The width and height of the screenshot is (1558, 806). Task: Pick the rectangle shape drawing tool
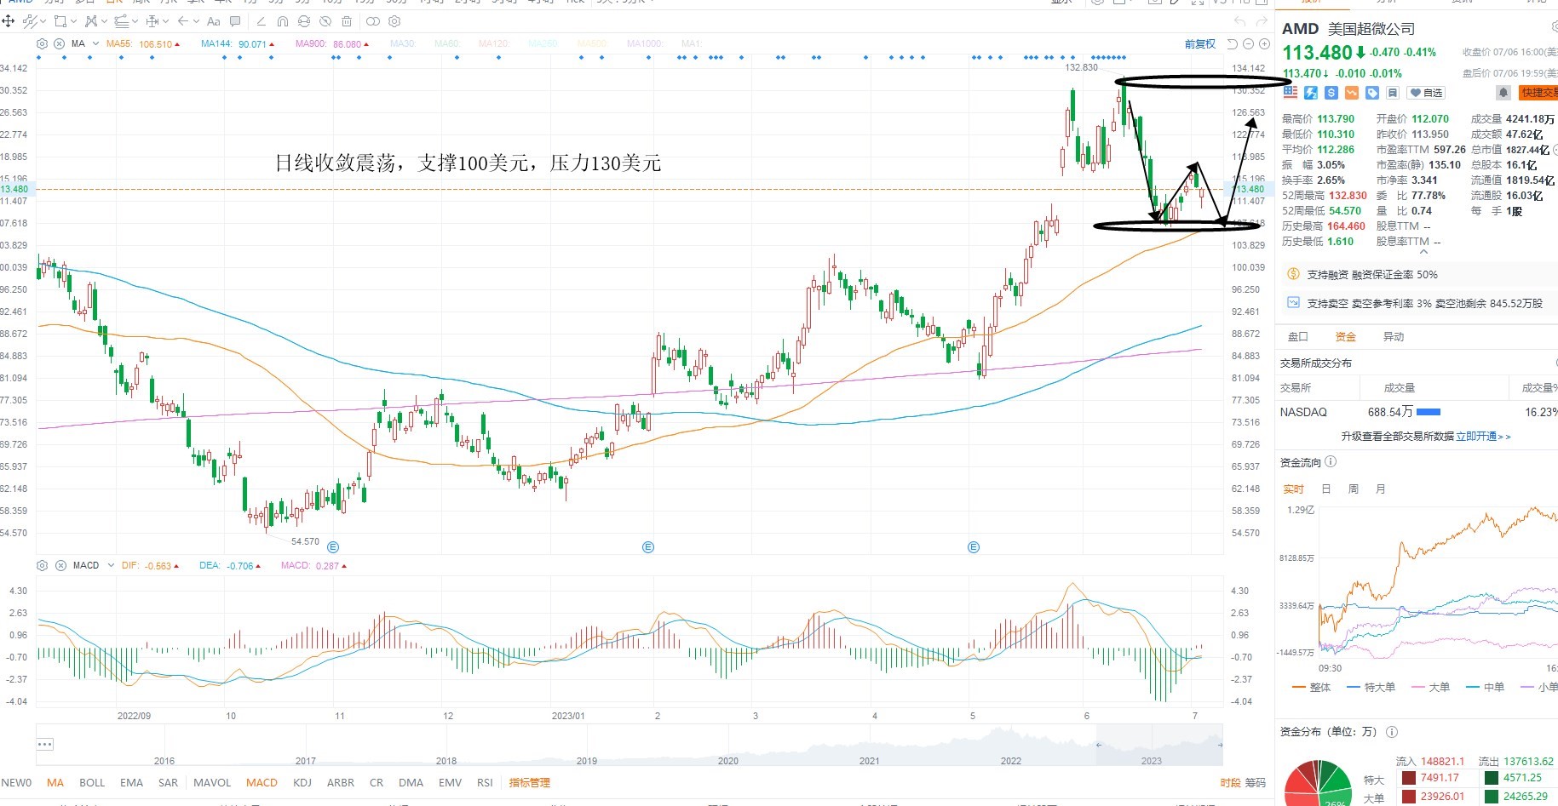pos(60,21)
